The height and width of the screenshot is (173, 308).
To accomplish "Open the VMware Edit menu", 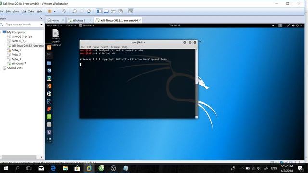I will [8, 12].
